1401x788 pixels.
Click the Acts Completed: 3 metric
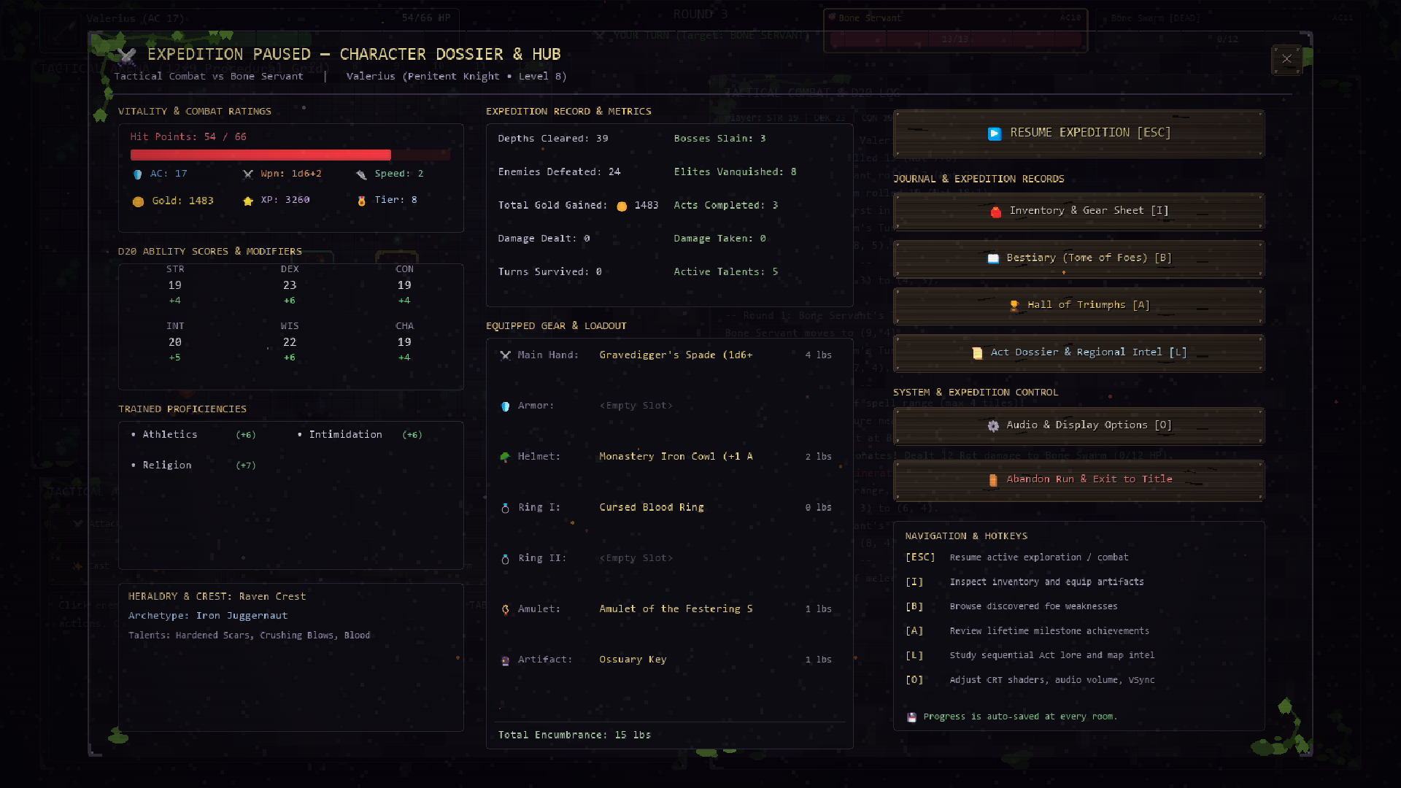(726, 206)
